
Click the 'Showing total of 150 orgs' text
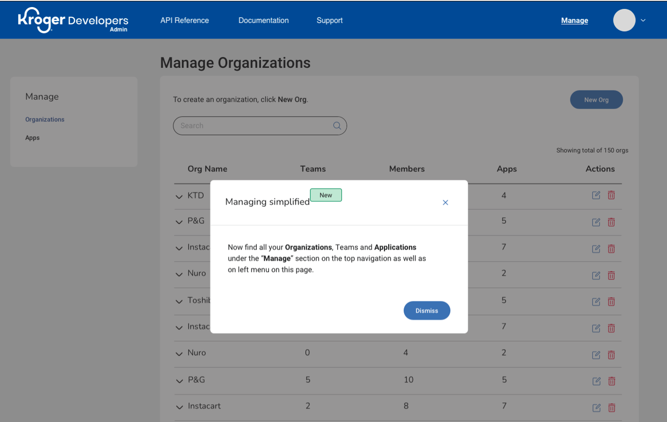pos(592,150)
